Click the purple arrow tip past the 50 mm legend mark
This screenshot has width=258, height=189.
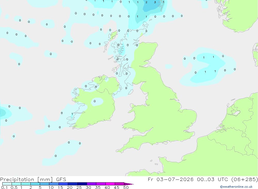coord(129,184)
